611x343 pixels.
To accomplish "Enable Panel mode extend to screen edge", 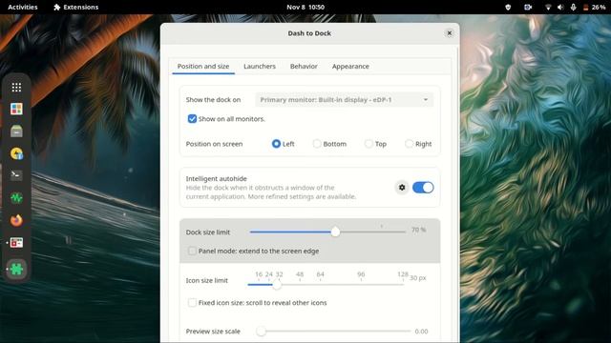I will point(192,251).
